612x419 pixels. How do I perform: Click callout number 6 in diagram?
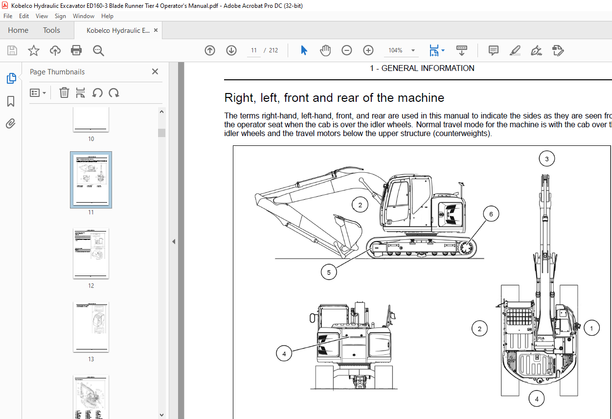(x=491, y=214)
